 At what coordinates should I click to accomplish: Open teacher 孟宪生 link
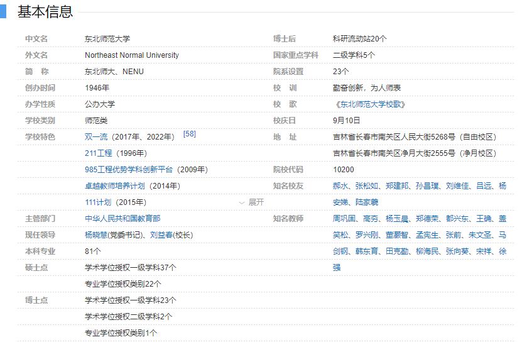pyautogui.click(x=427, y=235)
